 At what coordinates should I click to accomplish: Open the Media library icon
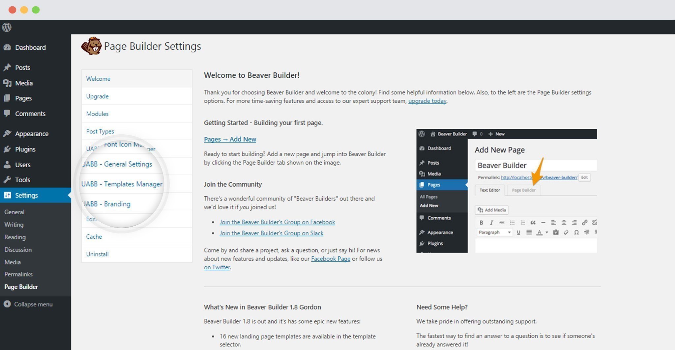click(x=8, y=83)
